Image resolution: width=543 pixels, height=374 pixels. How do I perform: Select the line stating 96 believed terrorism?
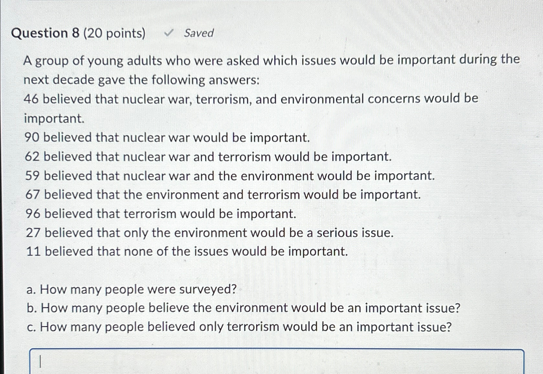pos(160,213)
